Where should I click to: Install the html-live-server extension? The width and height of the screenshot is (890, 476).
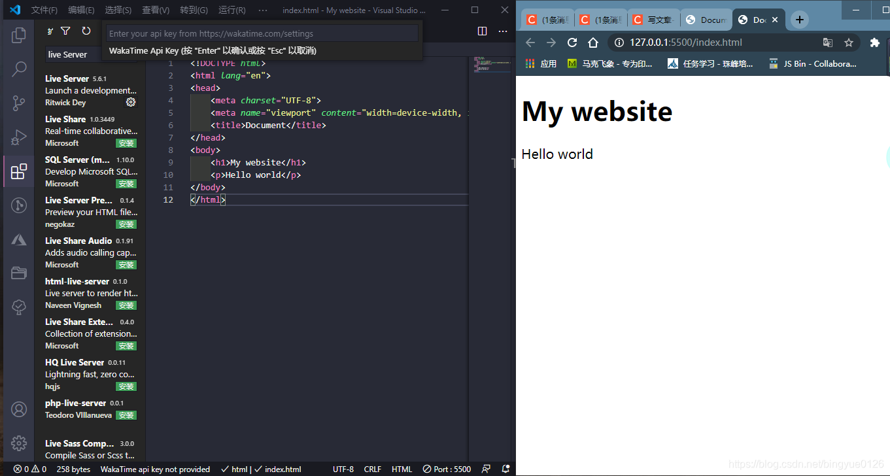(x=126, y=305)
